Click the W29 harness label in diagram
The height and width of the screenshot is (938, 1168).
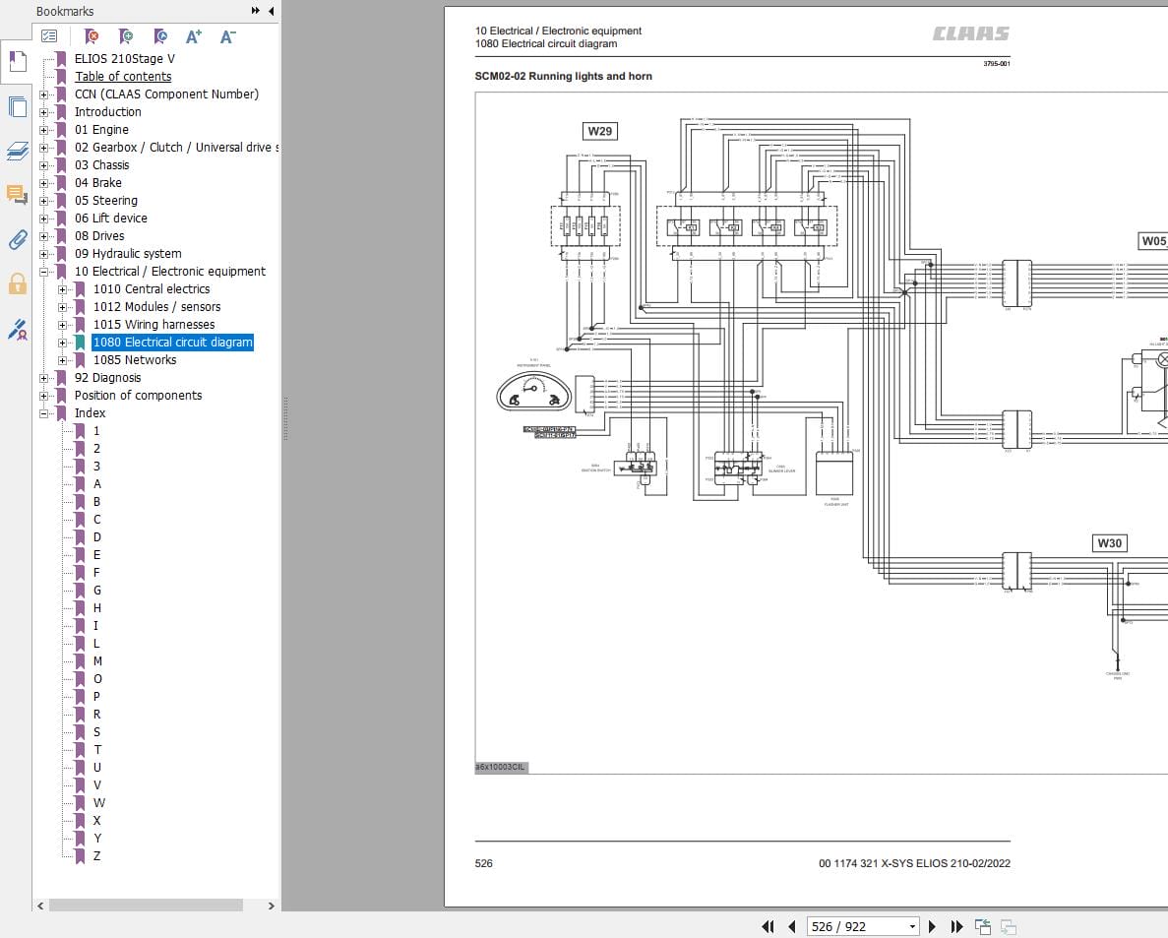599,131
